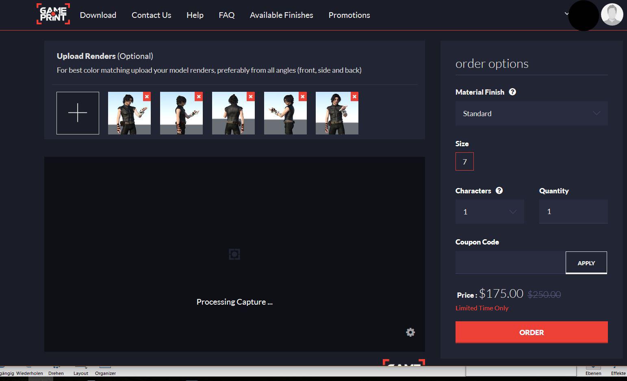This screenshot has width=627, height=381.
Task: Open Layout in the background app
Action: pos(81,373)
